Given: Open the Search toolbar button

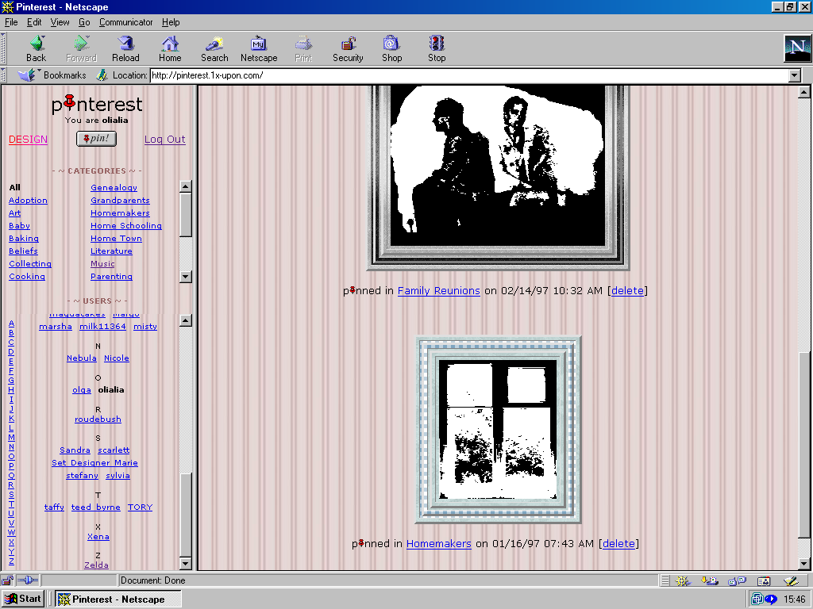Looking at the screenshot, I should pyautogui.click(x=214, y=48).
